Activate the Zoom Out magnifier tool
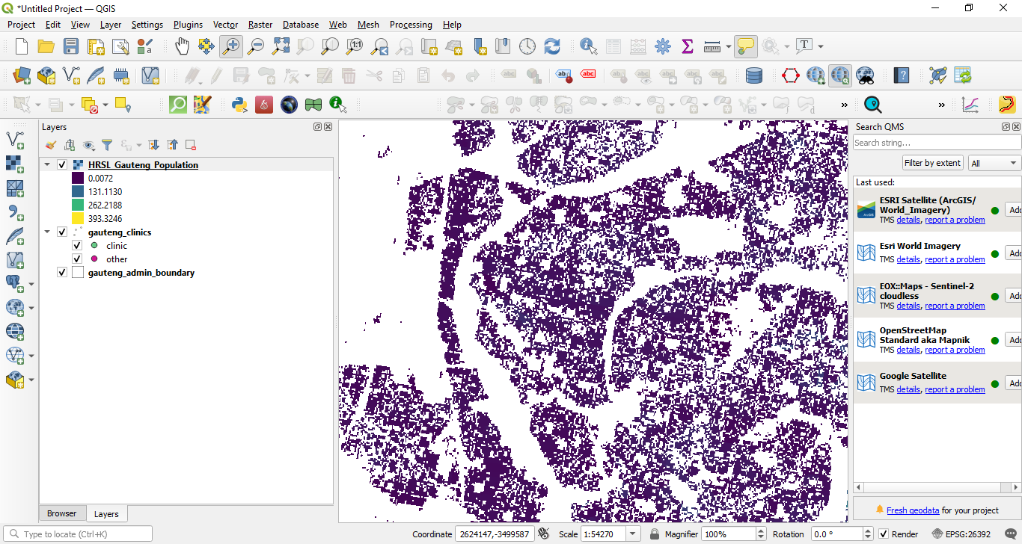The height and width of the screenshot is (544, 1022). (x=256, y=46)
